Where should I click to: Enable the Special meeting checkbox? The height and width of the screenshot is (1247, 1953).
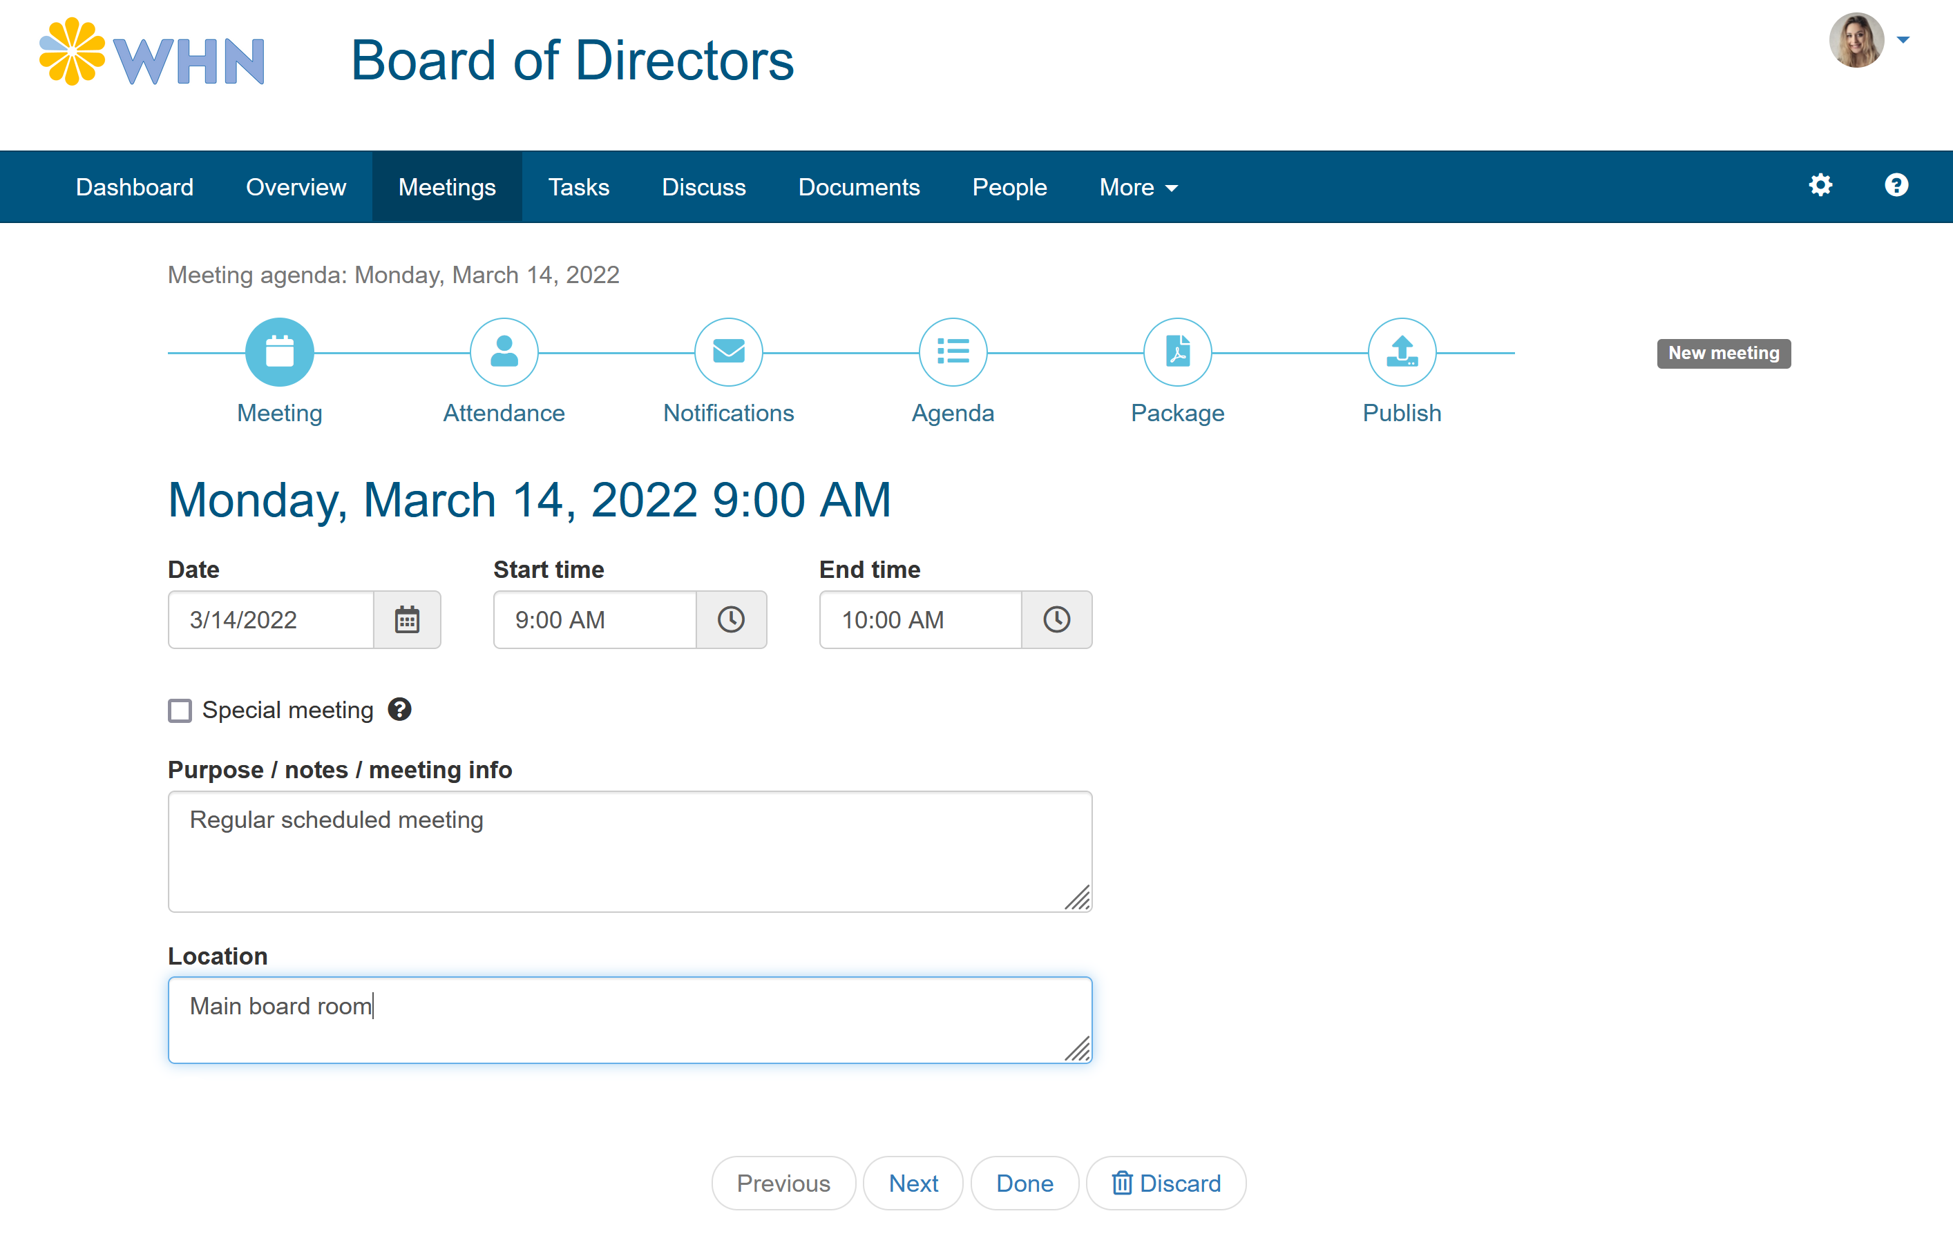click(180, 710)
